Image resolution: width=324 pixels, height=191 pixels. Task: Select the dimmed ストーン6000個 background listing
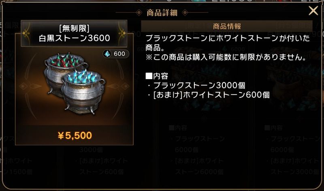199,172
